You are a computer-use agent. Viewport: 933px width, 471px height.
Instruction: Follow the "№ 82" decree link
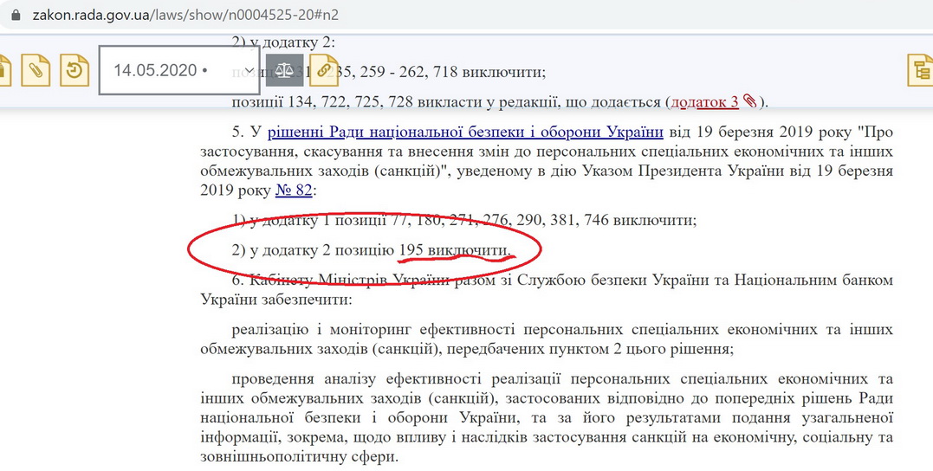coord(294,190)
